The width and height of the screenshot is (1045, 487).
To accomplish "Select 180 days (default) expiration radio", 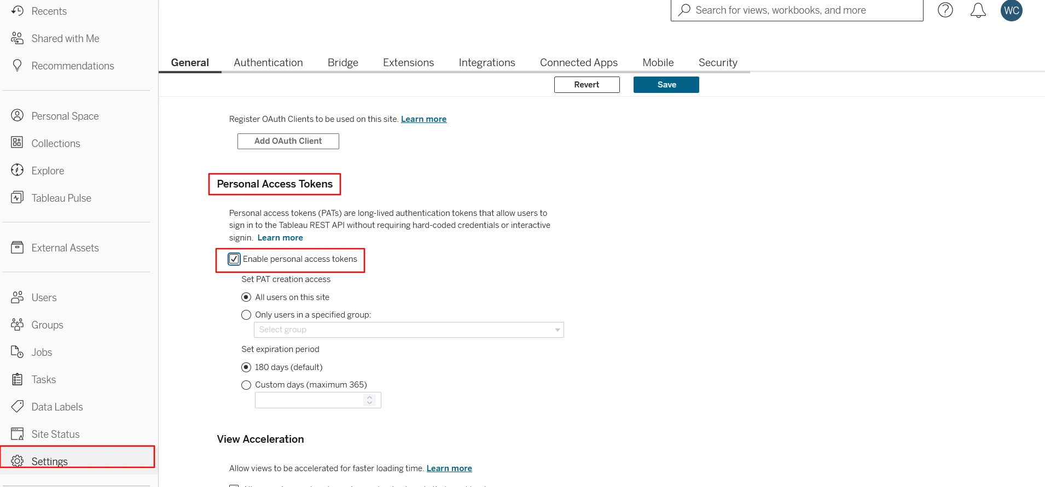I will click(246, 367).
